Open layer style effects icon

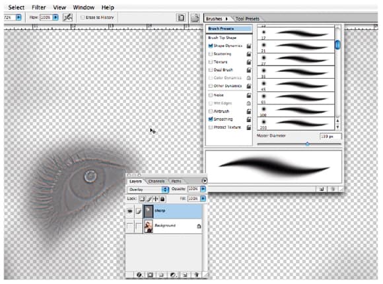tap(139, 275)
